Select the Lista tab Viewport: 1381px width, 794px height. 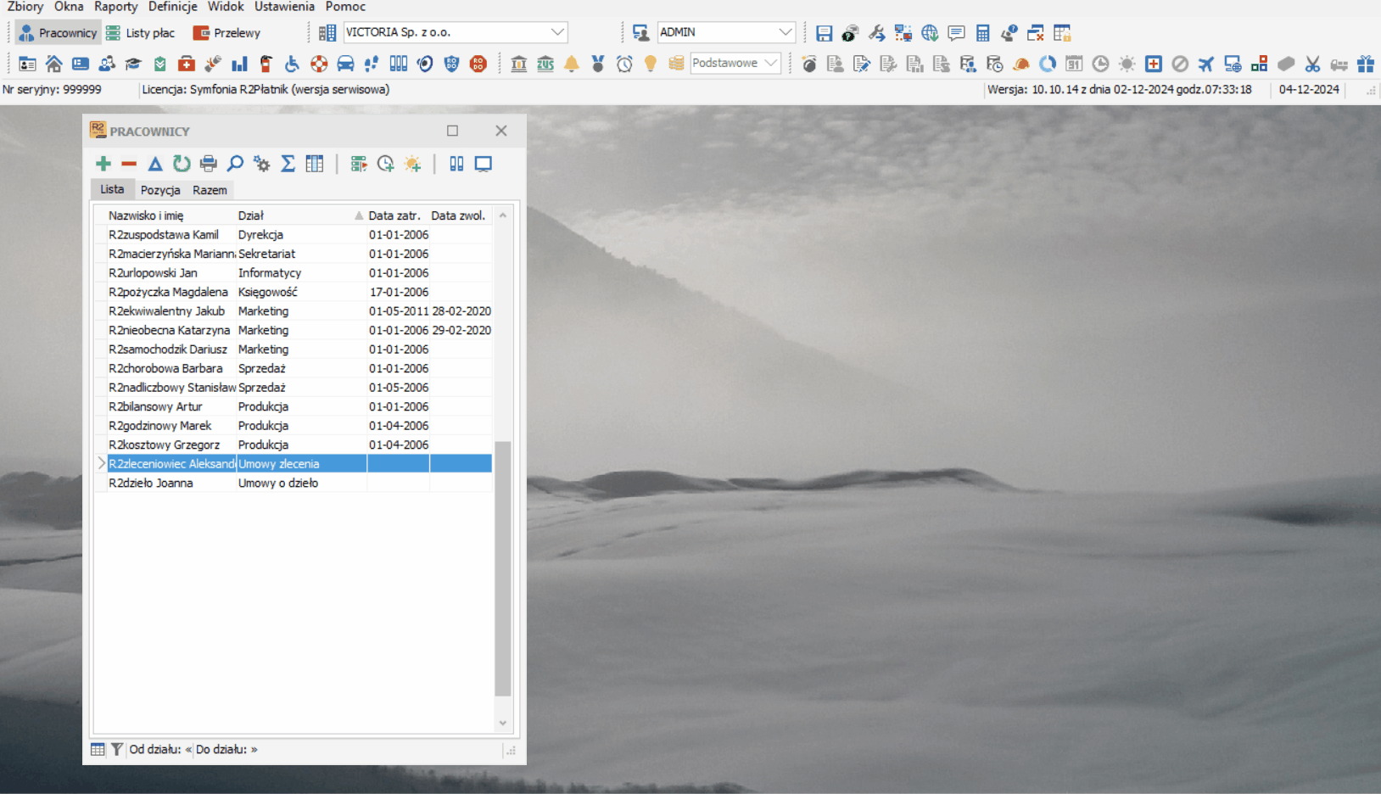coord(112,189)
